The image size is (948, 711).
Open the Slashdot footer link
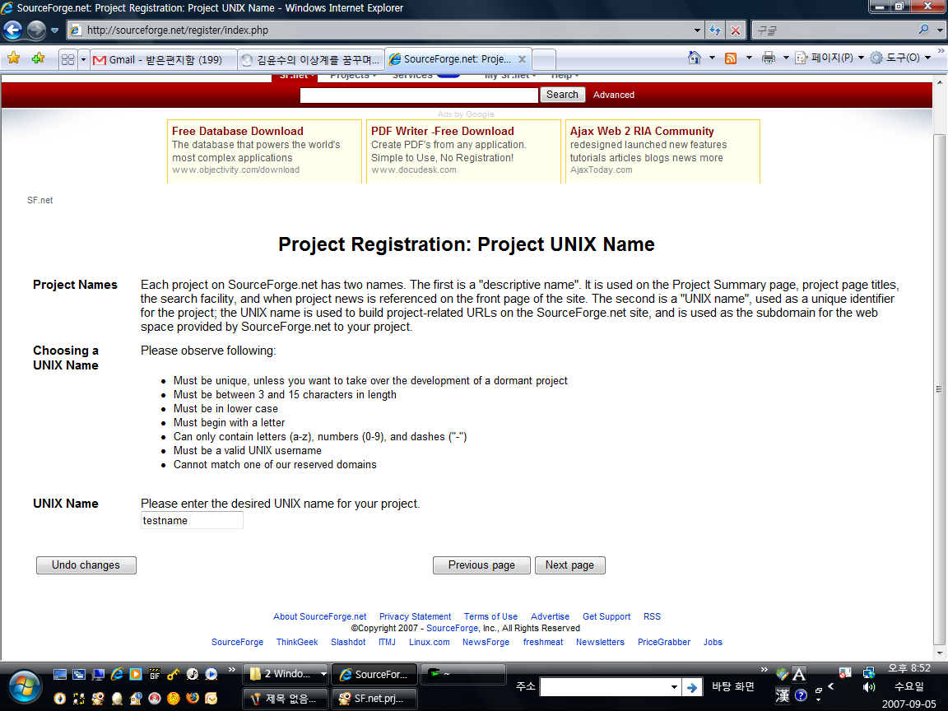tap(348, 642)
